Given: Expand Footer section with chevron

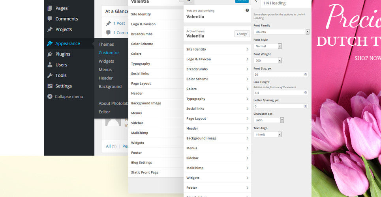Looking at the screenshot, I should (217, 188).
